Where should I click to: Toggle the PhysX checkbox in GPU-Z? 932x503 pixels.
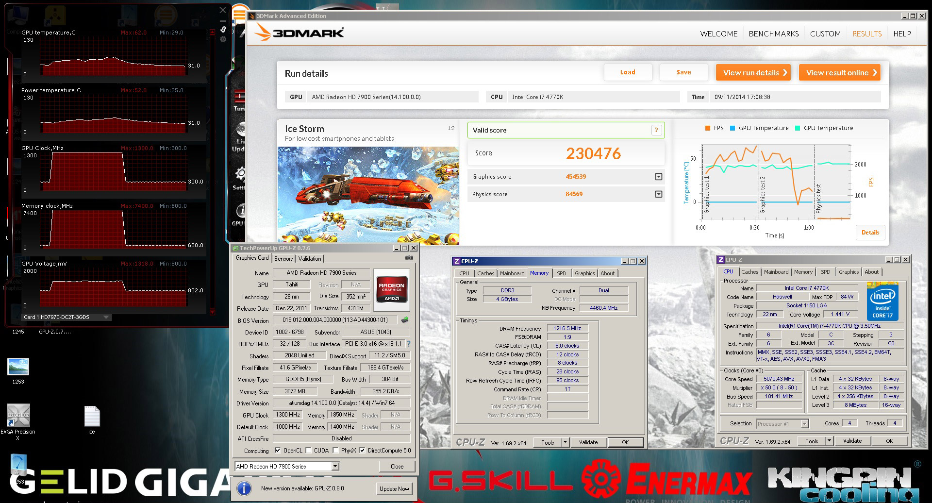click(335, 451)
